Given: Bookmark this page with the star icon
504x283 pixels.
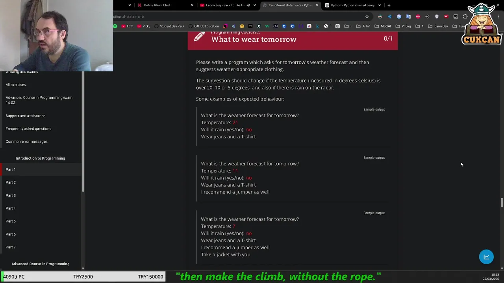Looking at the screenshot, I should pyautogui.click(x=367, y=17).
